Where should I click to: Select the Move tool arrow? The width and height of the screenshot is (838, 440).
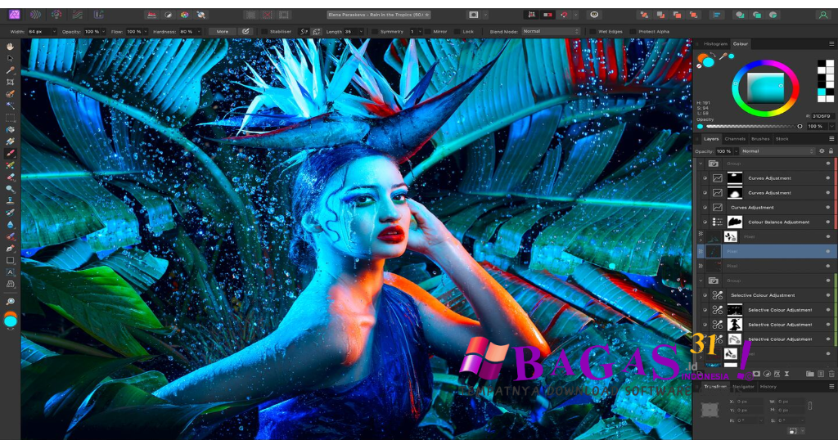coord(10,58)
